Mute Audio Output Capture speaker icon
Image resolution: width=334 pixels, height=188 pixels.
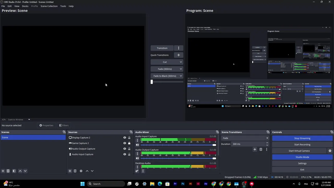point(138,158)
